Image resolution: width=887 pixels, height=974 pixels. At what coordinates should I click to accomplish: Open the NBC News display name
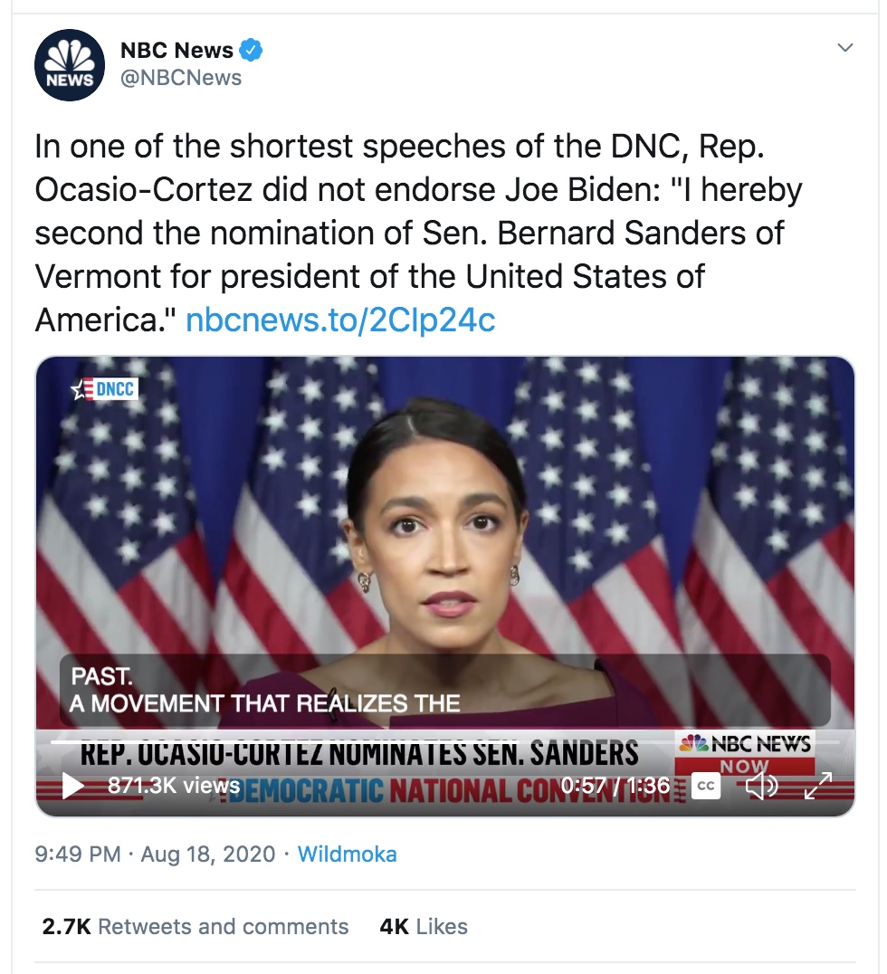click(177, 51)
